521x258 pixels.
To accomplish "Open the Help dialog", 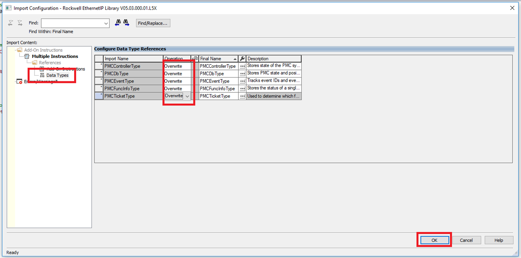I will pos(498,240).
